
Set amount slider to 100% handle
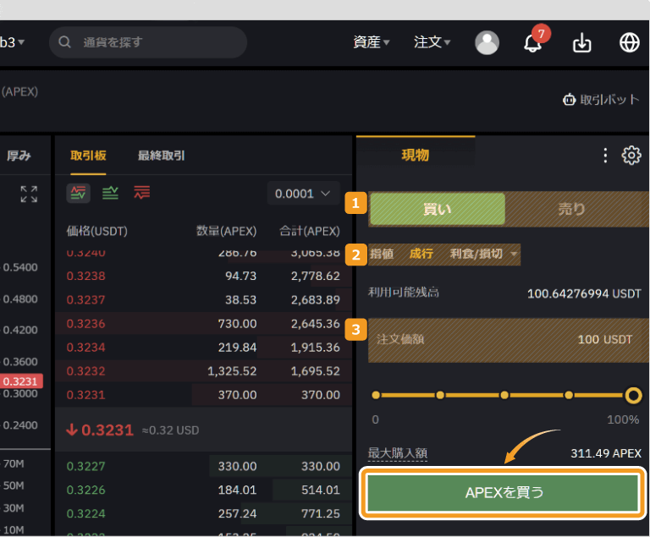(633, 395)
